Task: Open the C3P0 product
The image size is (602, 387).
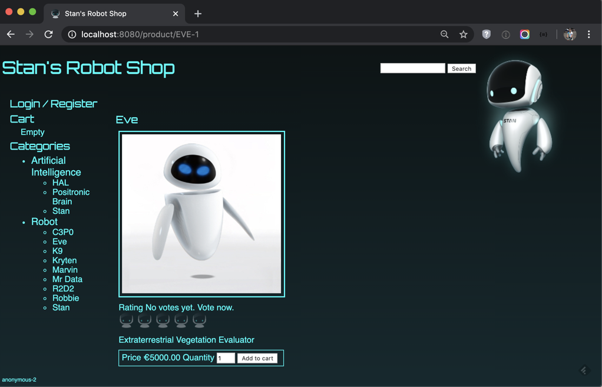Action: click(x=63, y=232)
